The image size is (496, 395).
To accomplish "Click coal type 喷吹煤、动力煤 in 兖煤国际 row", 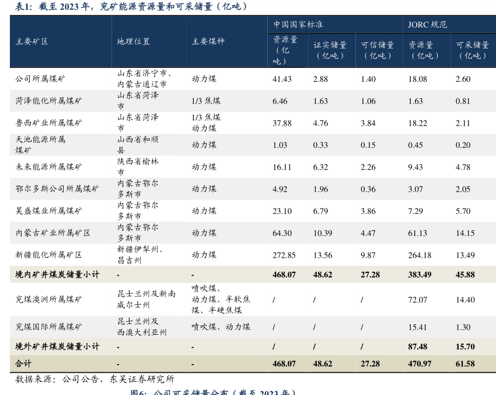I will (221, 327).
